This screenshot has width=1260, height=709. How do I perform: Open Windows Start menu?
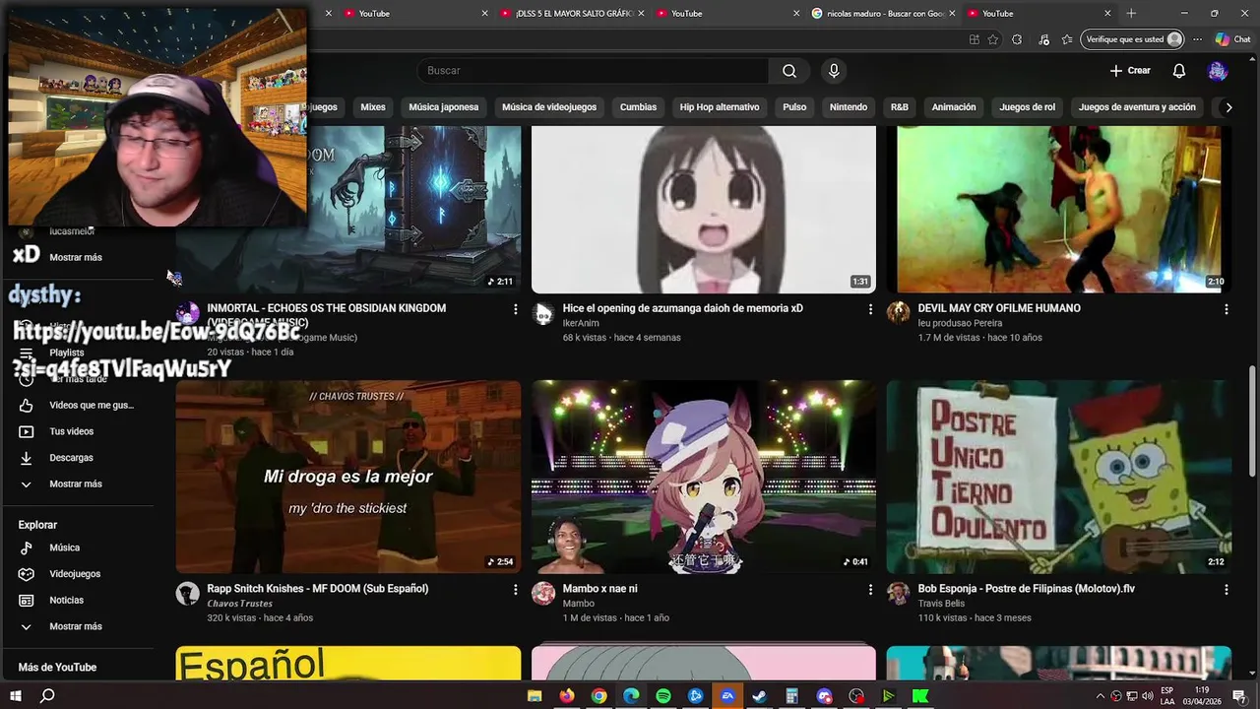(x=15, y=696)
